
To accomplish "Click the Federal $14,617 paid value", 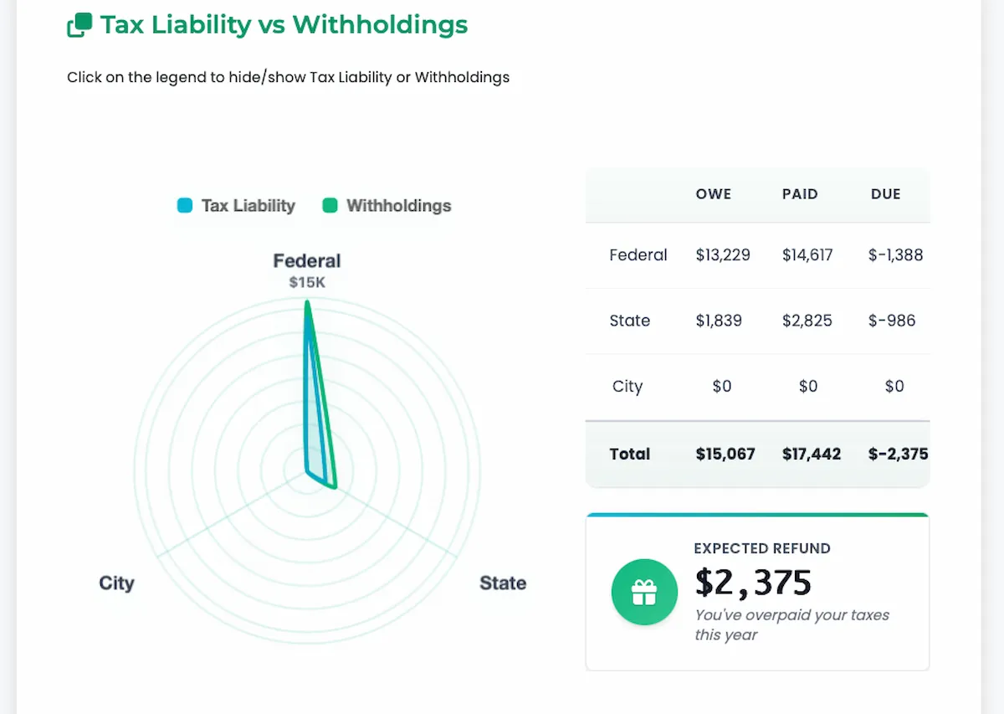I will tap(807, 255).
